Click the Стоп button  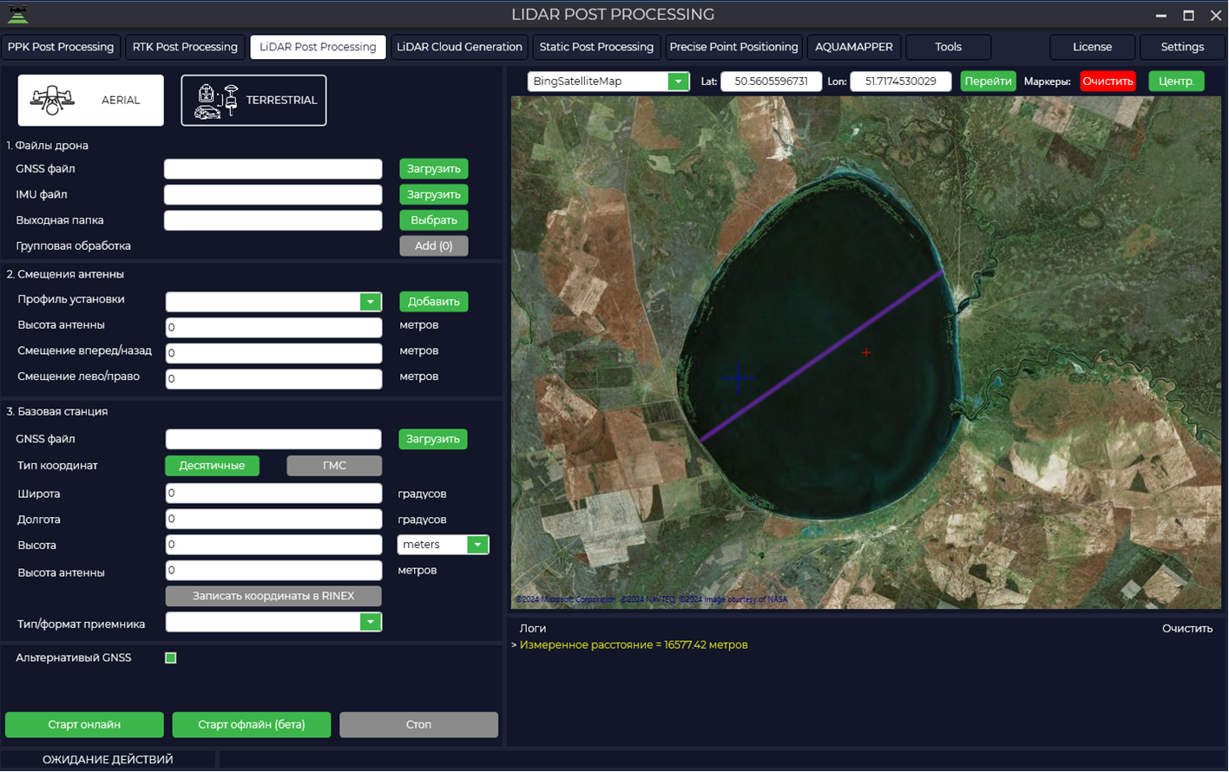click(418, 725)
